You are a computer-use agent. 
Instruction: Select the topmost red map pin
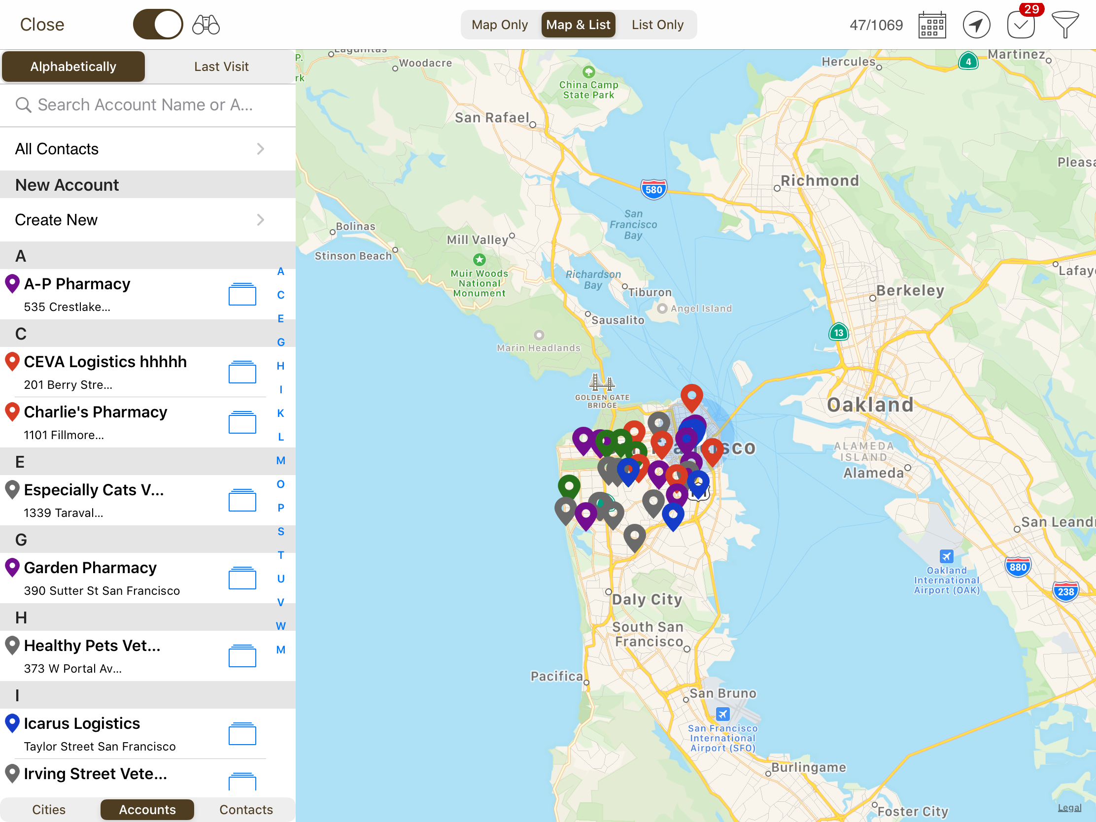[x=691, y=396]
